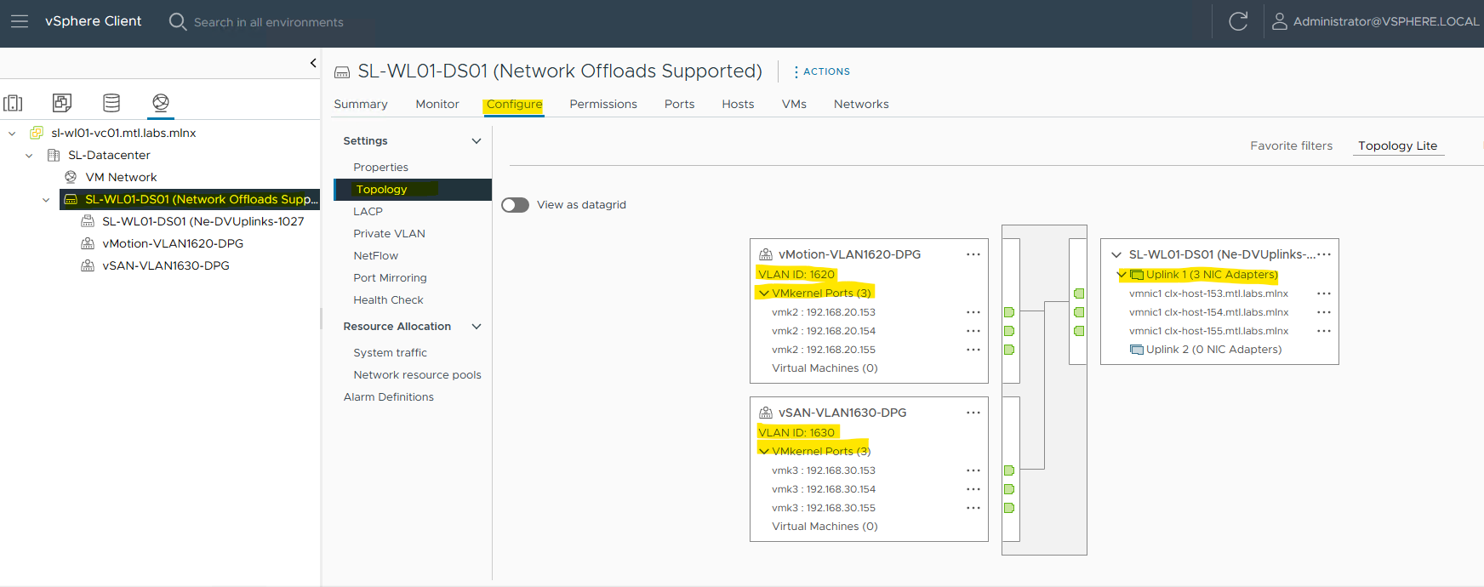Screen dimensions: 1484x587
Task: Open options for vmk2 192.168.20.154
Action: pyautogui.click(x=973, y=331)
